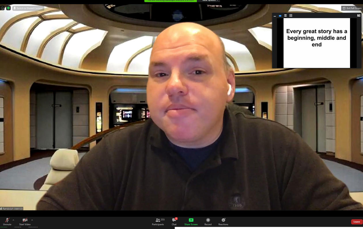
Task: Click Switch to Shared Content
Action: [x=28, y=8]
